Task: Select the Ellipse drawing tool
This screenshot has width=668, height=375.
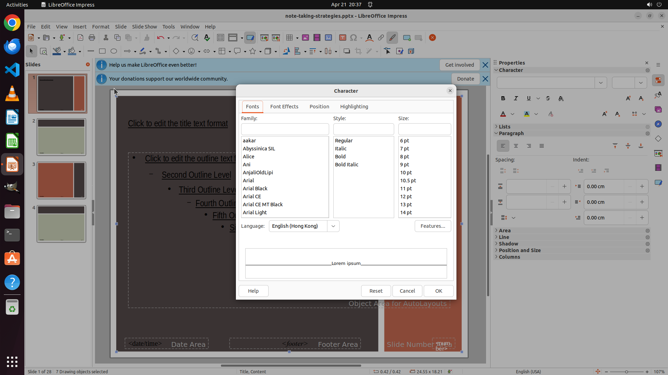Action: pos(114,51)
